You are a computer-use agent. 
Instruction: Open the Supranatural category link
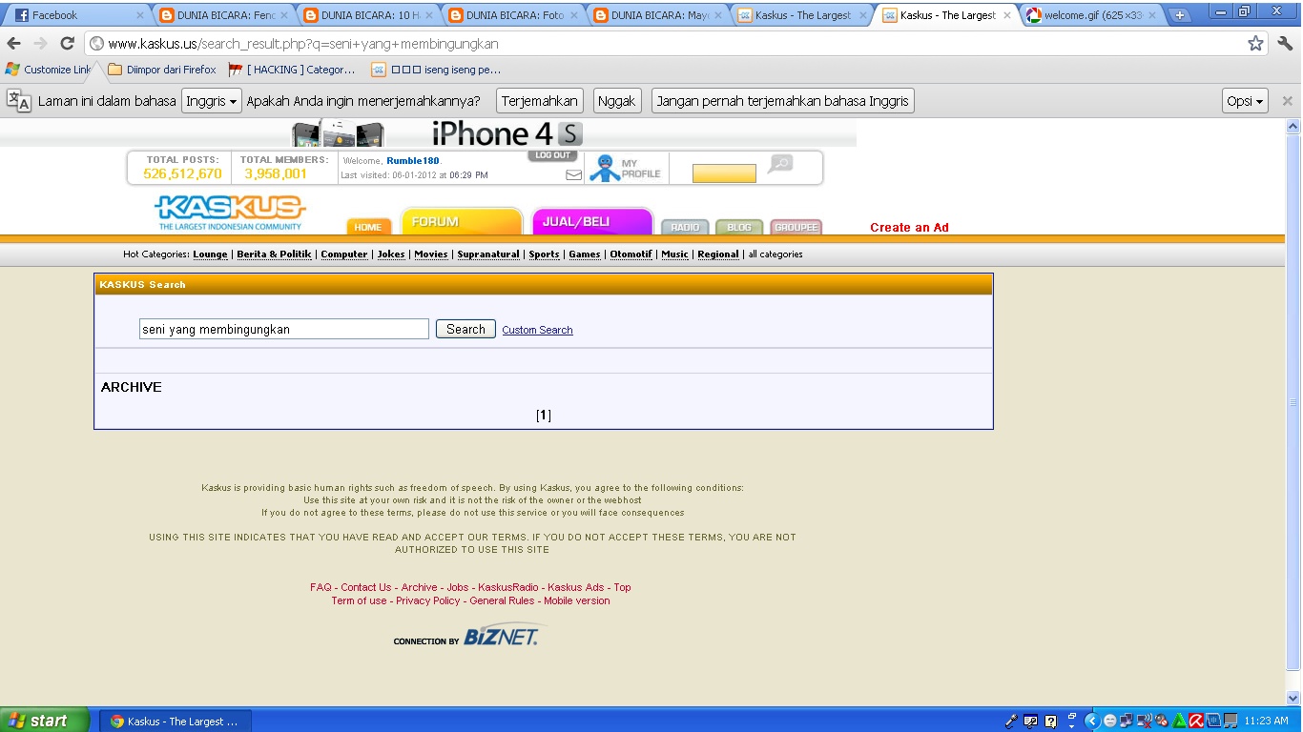(x=488, y=254)
